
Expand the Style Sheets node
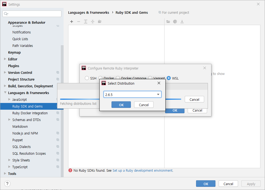(9, 160)
